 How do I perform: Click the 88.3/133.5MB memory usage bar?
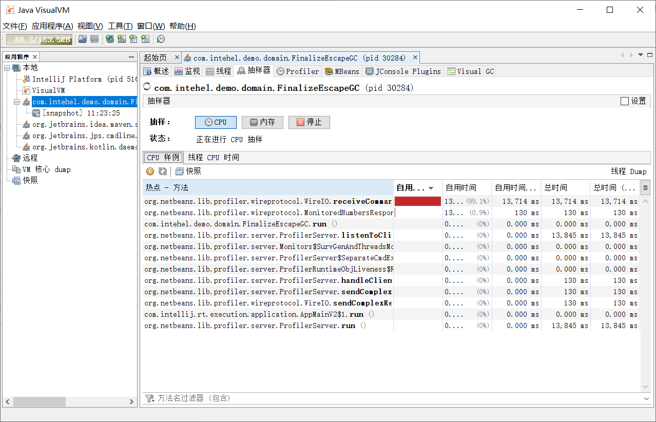point(39,40)
